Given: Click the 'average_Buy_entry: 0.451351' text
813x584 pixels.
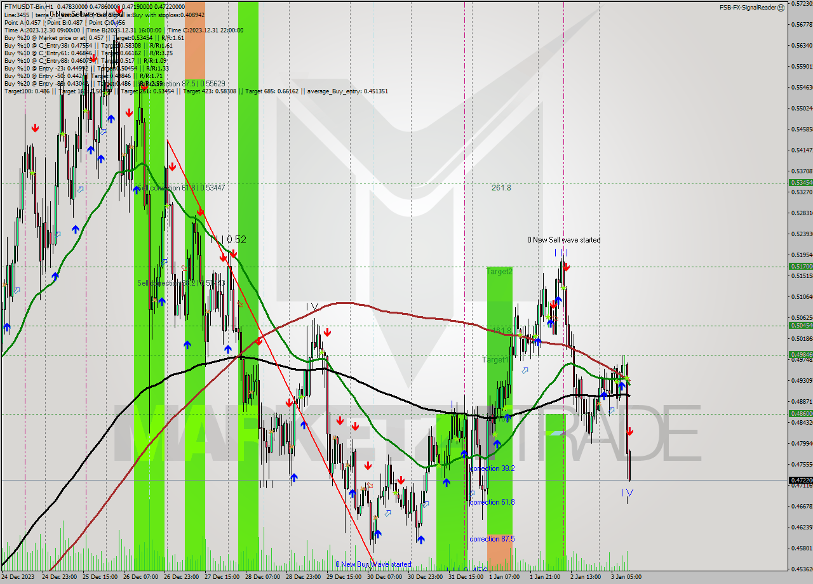Looking at the screenshot, I should (x=349, y=91).
